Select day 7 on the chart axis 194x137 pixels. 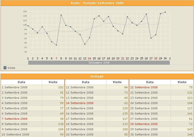57,58
